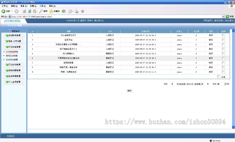Tick the checkbox for row 7 结束的爱情
The height and width of the screenshot is (142, 235).
point(223,63)
